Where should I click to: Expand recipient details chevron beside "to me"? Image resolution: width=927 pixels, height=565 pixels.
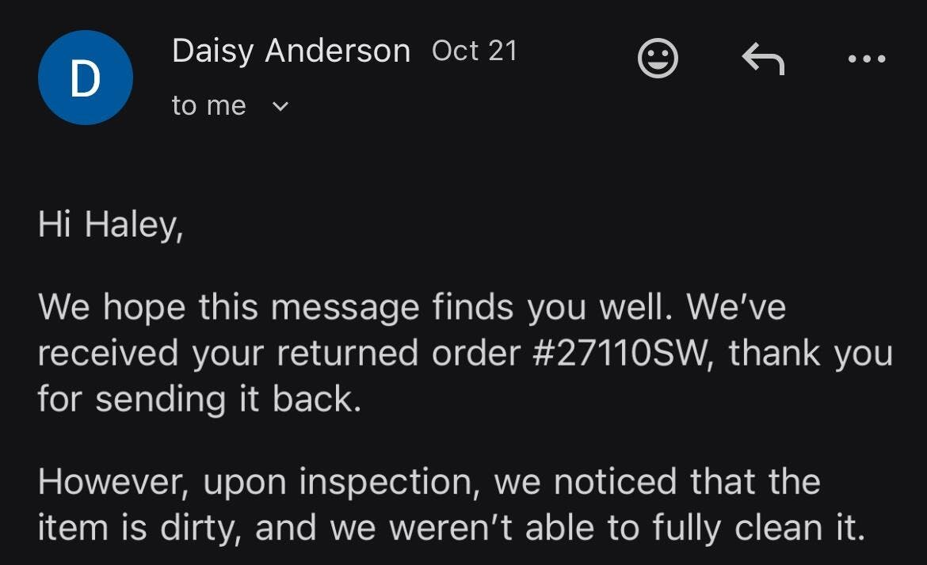(280, 106)
